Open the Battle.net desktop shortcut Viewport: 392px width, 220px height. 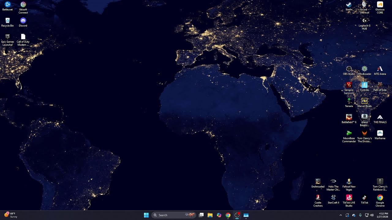click(7, 6)
